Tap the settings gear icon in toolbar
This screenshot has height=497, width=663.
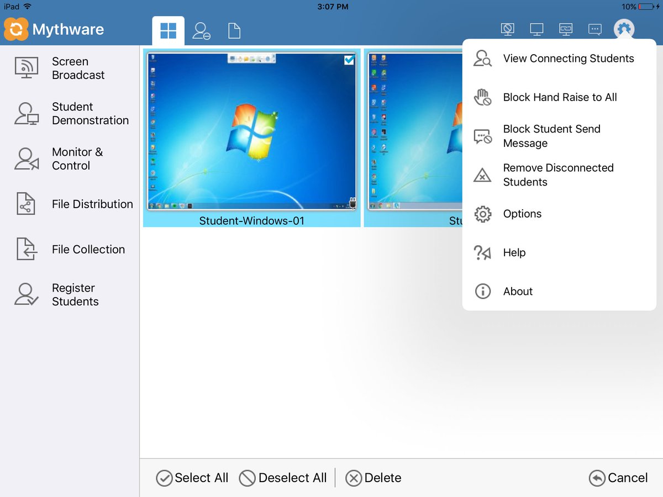coord(624,29)
